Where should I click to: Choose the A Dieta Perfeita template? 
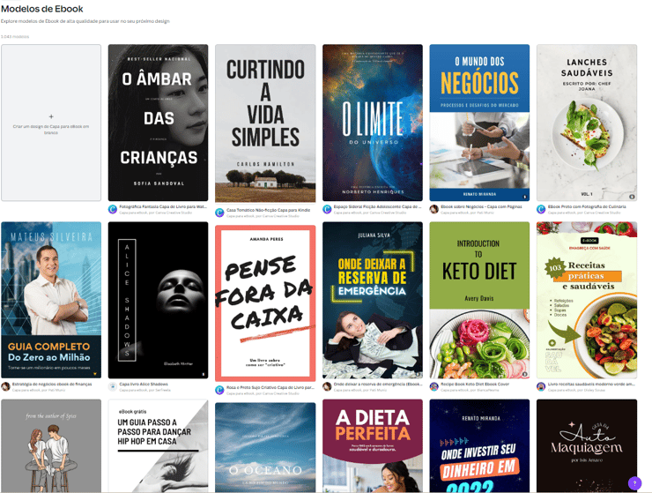coord(373,446)
